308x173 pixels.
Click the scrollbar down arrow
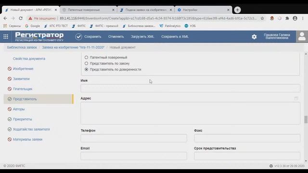(x=306, y=161)
